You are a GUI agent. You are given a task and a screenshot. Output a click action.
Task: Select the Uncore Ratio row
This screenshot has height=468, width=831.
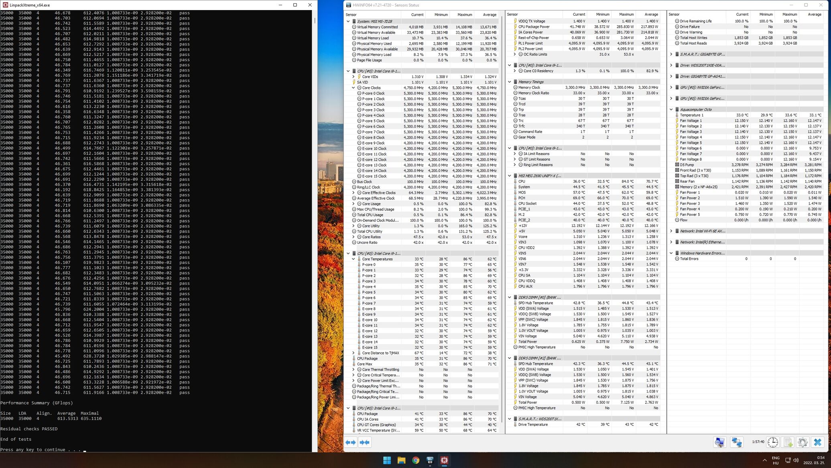[421, 243]
